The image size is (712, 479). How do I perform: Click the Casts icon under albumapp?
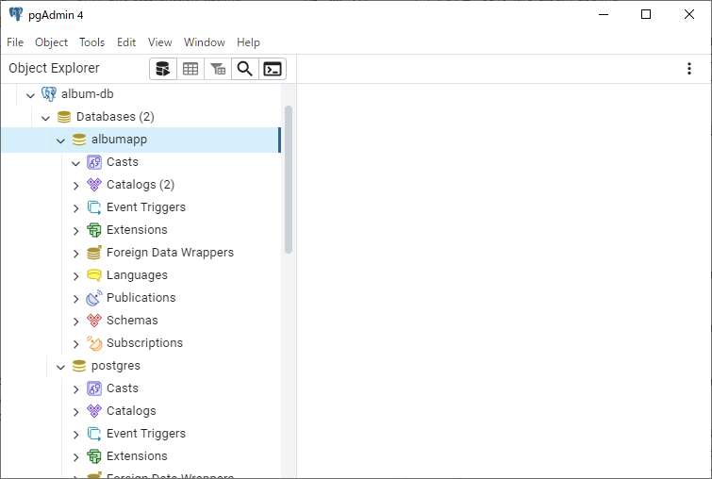(x=94, y=162)
